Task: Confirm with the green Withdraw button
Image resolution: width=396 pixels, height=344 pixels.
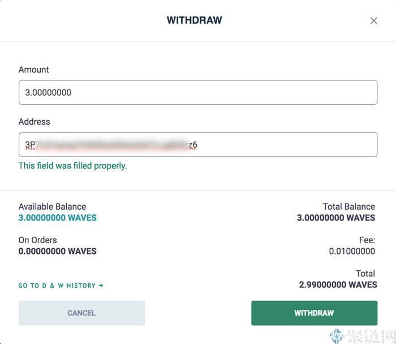Action: click(x=314, y=313)
